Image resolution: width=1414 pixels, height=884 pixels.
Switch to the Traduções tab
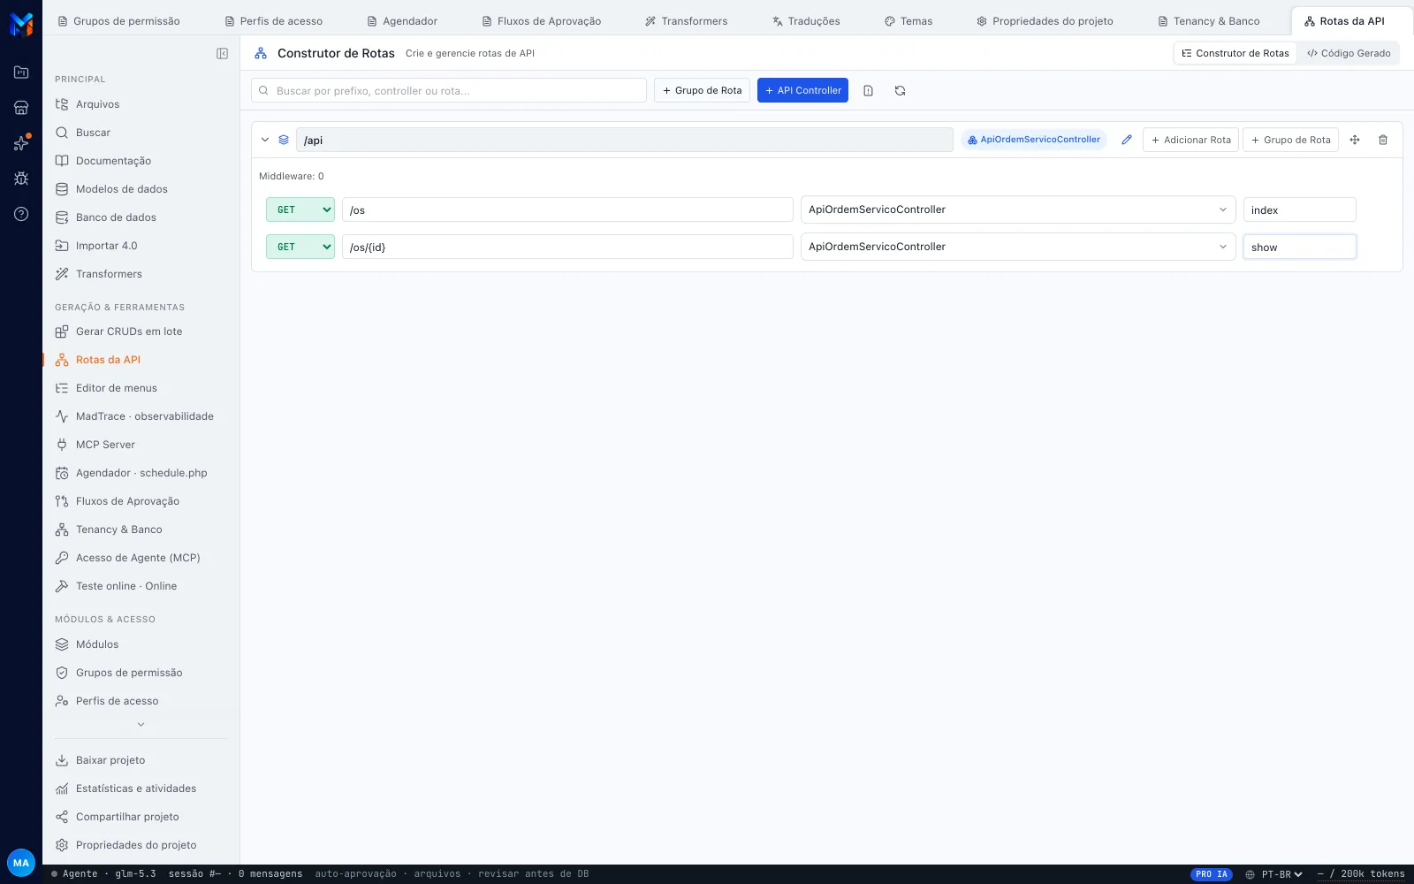pyautogui.click(x=806, y=21)
